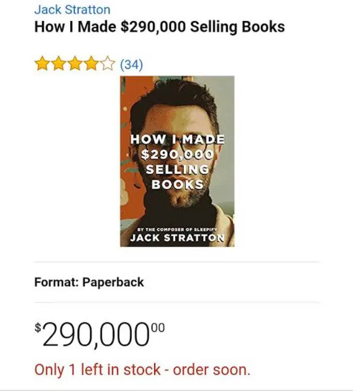
Task: Click the empty fifth rating star
Action: [107, 64]
